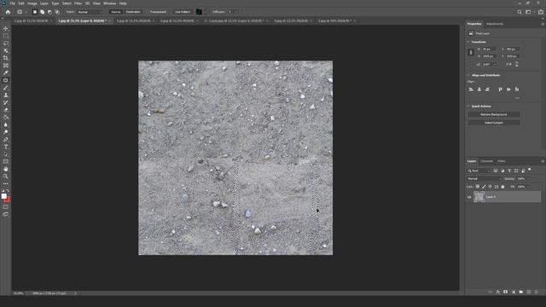Hide Layer 0 with eye icon

tap(469, 197)
